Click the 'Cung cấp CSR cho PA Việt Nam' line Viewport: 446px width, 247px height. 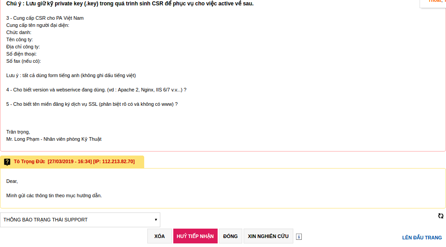[45, 18]
